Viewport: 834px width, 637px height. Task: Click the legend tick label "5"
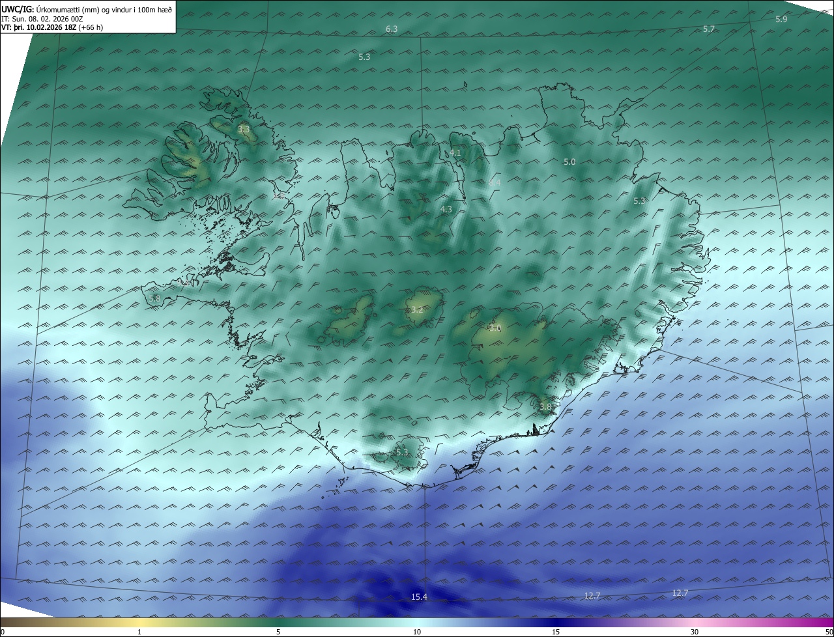(278, 632)
